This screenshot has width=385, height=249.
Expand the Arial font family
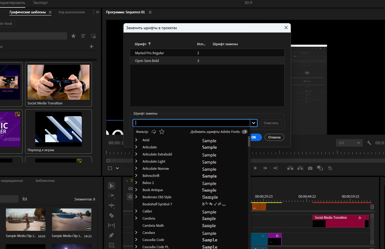coord(136,140)
